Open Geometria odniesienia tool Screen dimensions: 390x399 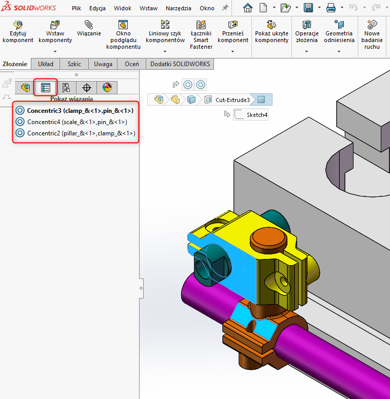pyautogui.click(x=339, y=32)
